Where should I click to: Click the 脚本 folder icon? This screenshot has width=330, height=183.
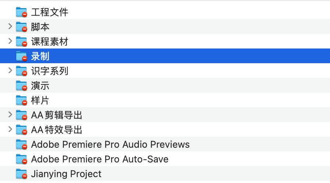tap(21, 27)
